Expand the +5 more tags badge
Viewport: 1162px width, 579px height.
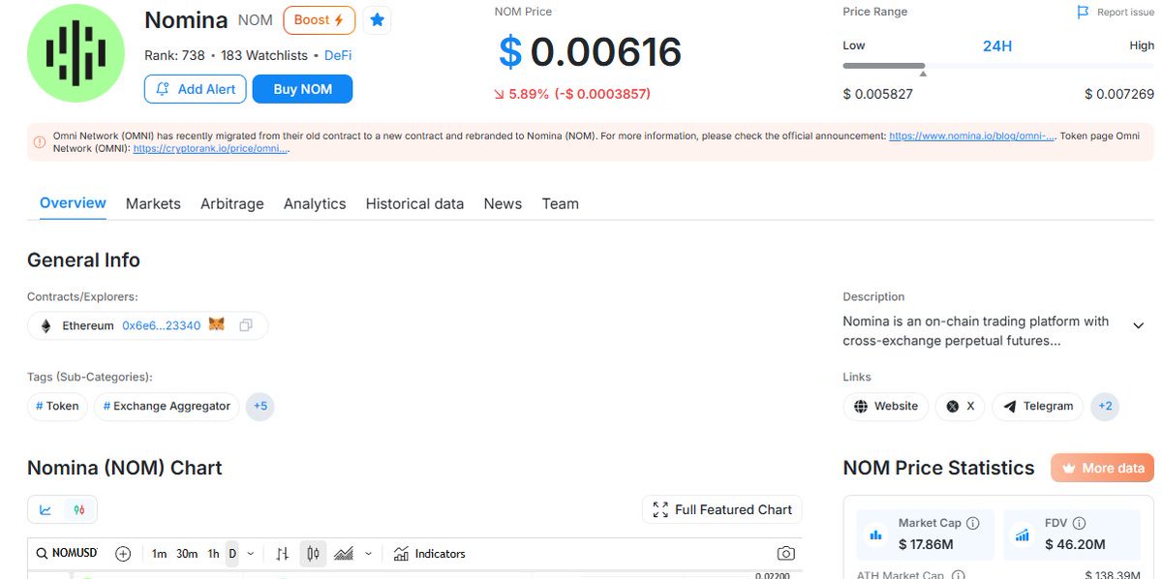260,407
